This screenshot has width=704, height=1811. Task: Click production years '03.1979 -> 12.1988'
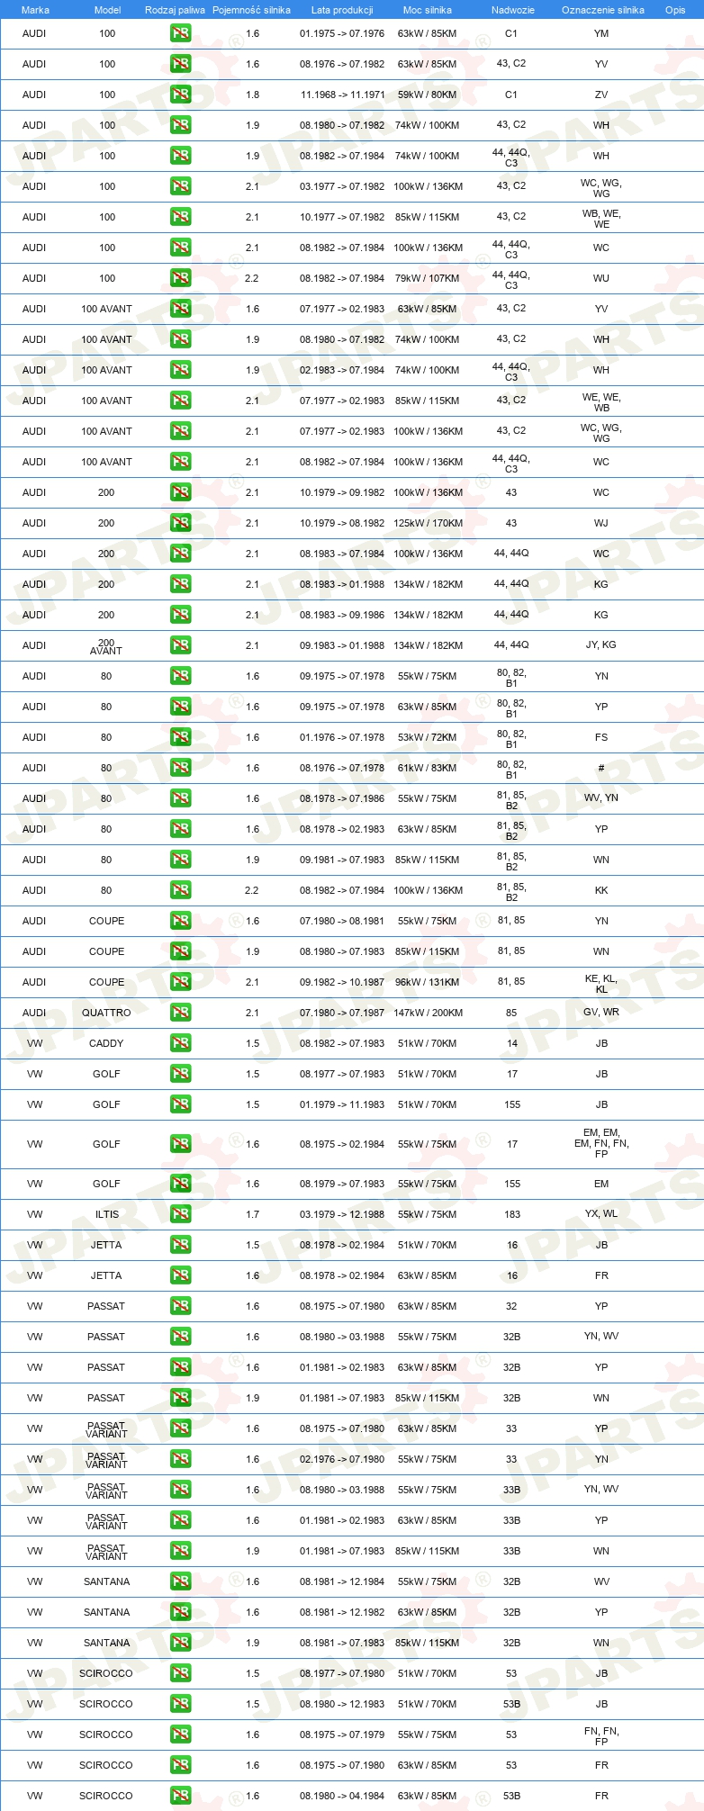342,1214
